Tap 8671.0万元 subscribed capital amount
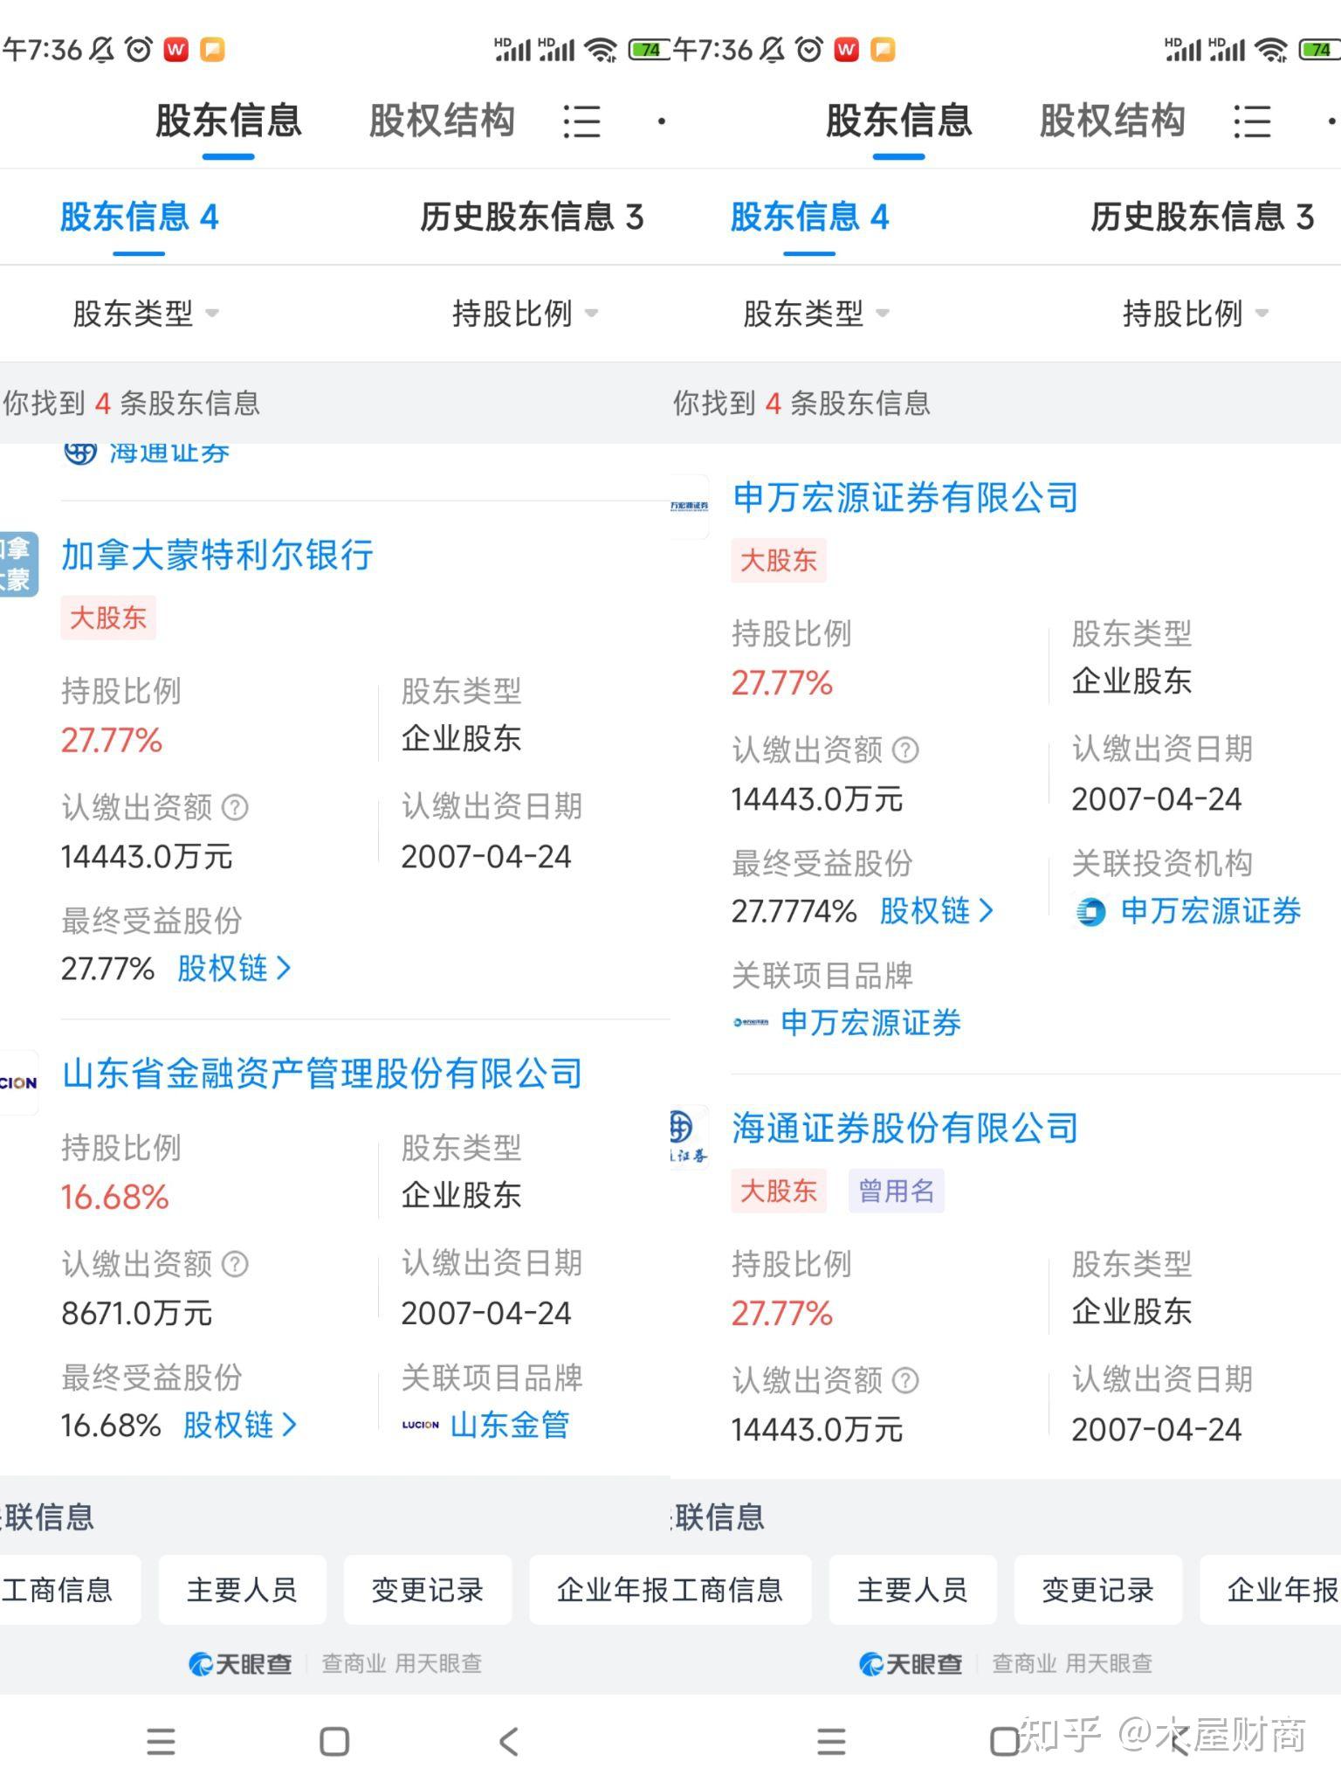This screenshot has width=1341, height=1789. coord(137,1313)
